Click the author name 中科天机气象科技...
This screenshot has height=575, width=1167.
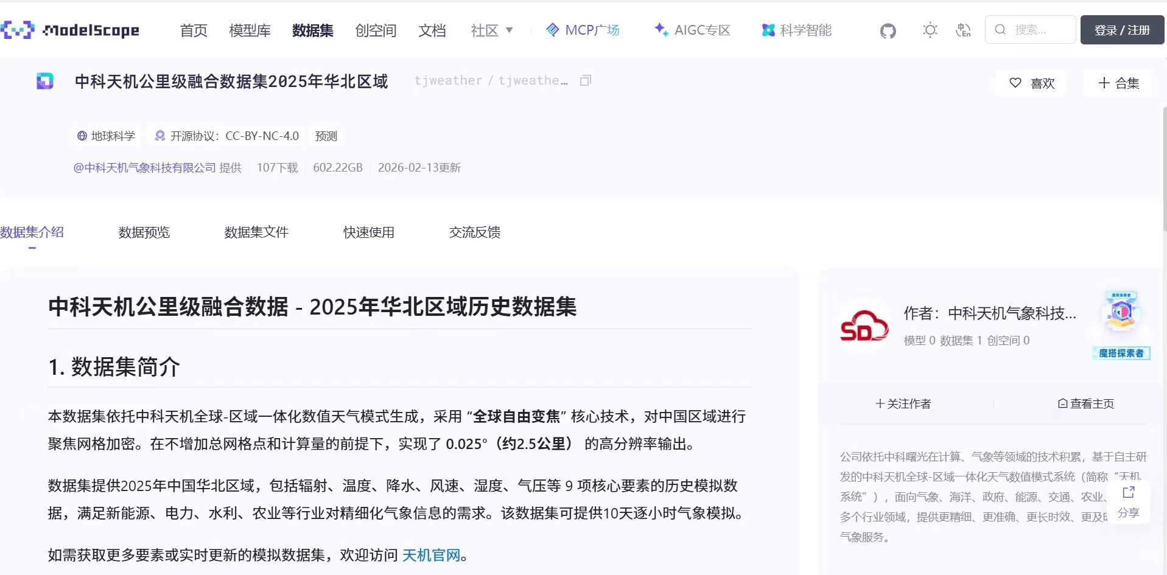point(1012,313)
